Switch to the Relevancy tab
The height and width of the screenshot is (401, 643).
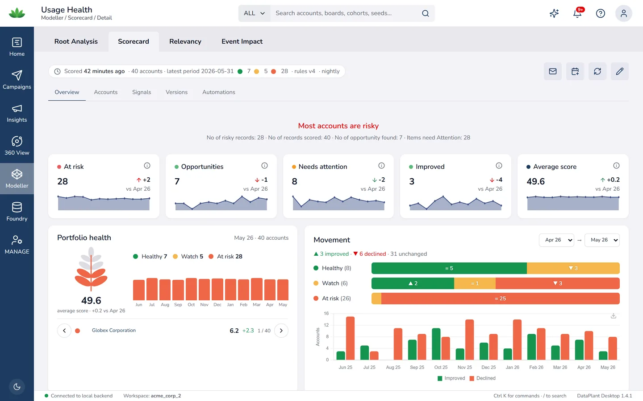coord(185,41)
